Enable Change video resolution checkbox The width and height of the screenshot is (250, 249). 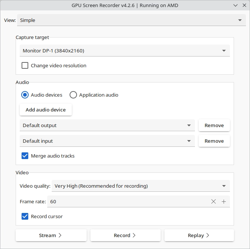click(25, 65)
